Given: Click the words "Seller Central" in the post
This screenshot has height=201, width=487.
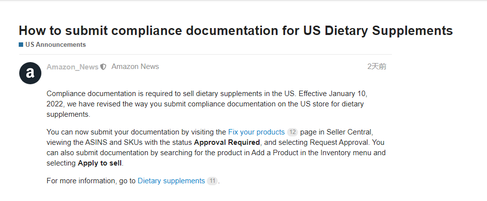Looking at the screenshot, I should click(348, 132).
